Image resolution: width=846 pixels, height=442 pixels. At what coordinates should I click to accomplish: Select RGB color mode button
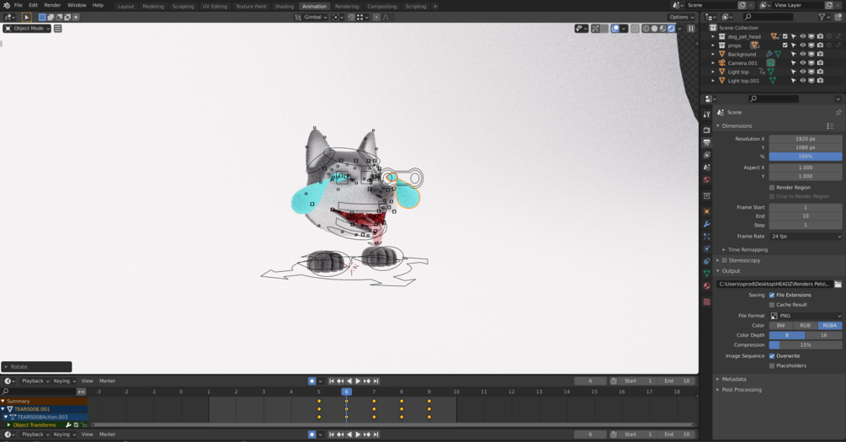[805, 326]
